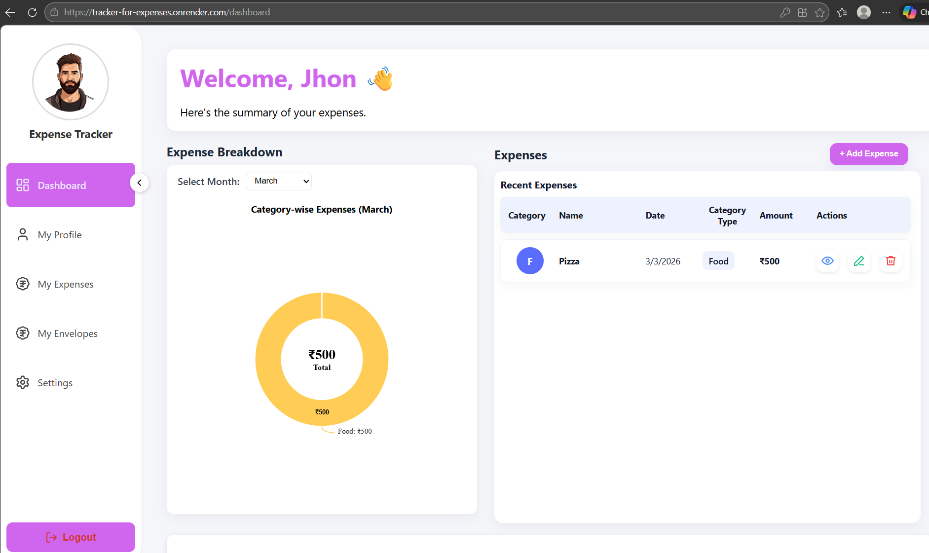This screenshot has height=553, width=929.
Task: Click the yellow Food donut chart segment
Action: click(269, 359)
